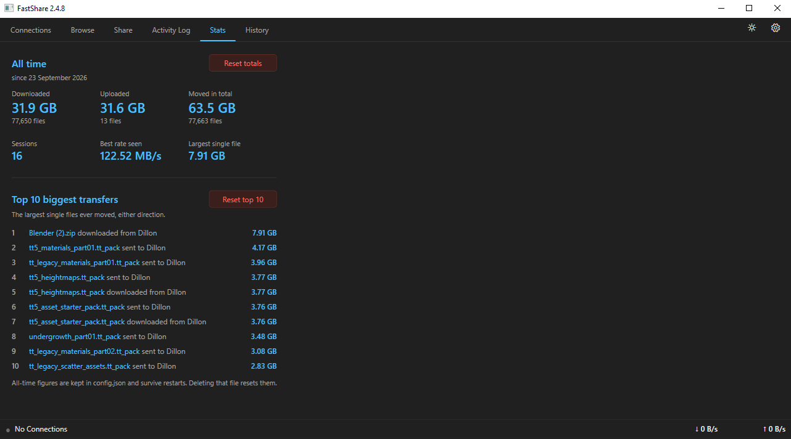791x439 pixels.
Task: Click the 77,650 files count
Action: pos(28,121)
